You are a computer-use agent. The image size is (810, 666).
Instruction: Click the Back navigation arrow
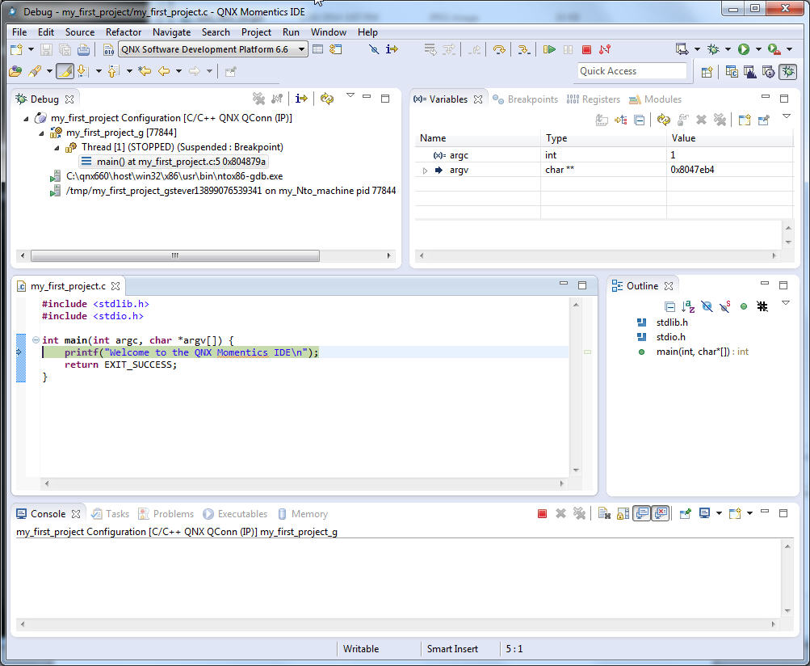pyautogui.click(x=164, y=71)
